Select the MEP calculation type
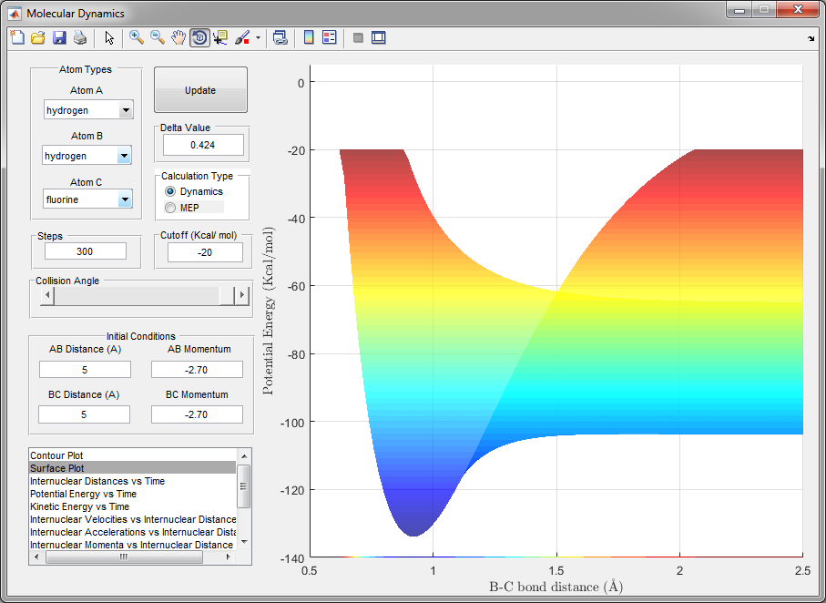The height and width of the screenshot is (603, 826). tap(170, 209)
